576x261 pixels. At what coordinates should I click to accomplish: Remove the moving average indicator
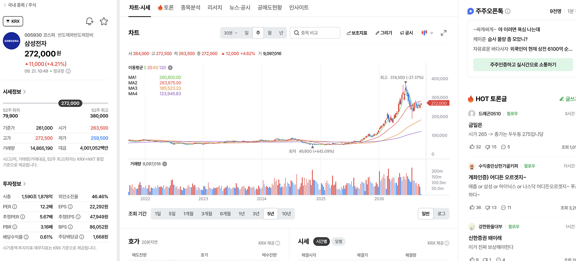[x=170, y=68]
